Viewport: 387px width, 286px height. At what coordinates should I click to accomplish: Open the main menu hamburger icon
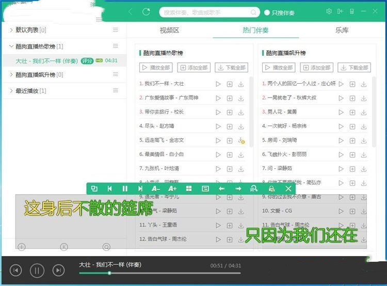tap(99, 19)
